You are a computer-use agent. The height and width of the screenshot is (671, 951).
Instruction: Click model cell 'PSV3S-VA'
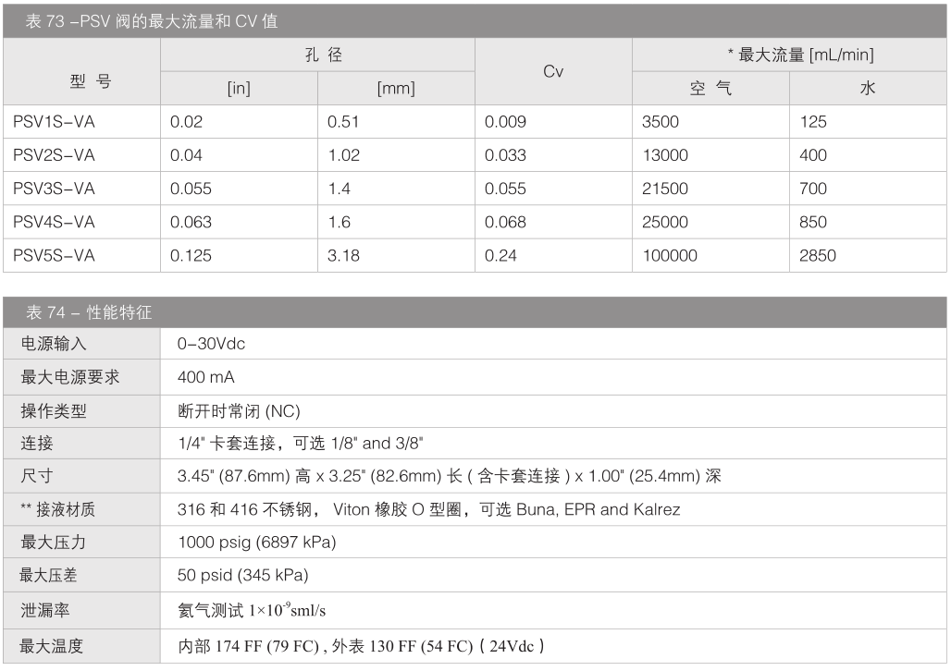pos(54,189)
